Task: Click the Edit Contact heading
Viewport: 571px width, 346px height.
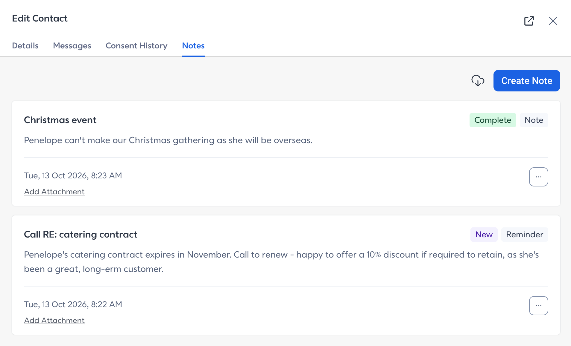Action: (x=40, y=19)
